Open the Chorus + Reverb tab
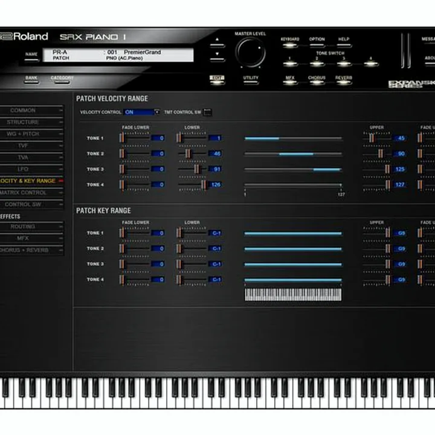This screenshot has width=435, height=435. click(x=31, y=250)
